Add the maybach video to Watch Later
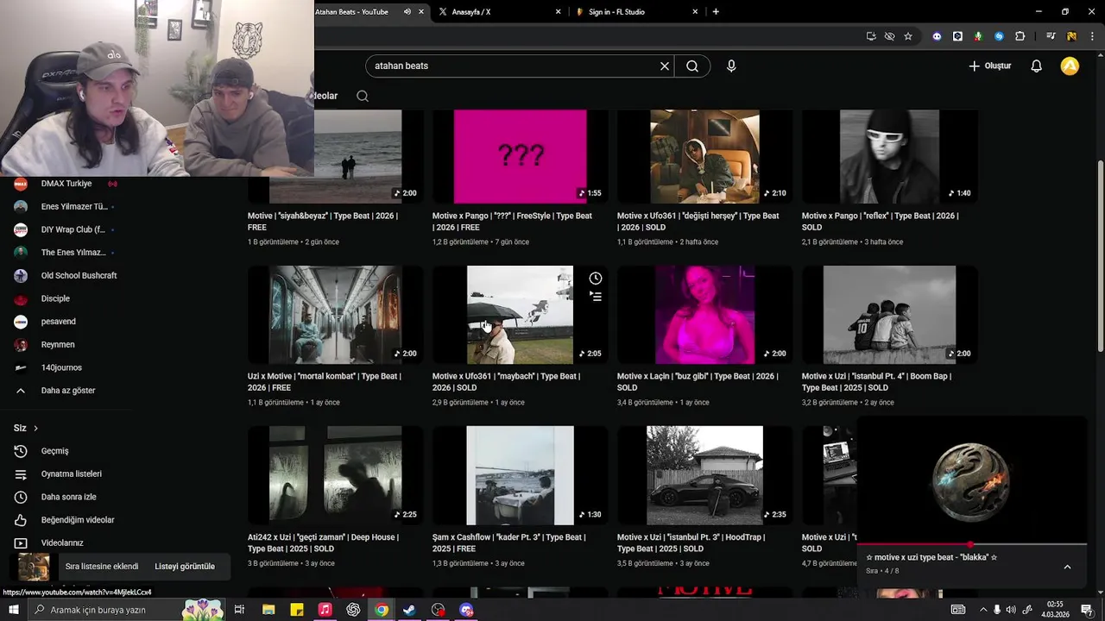1105x621 pixels. click(x=596, y=279)
